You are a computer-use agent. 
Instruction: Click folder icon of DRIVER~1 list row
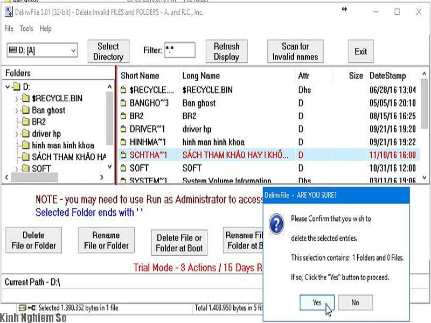tap(123, 129)
